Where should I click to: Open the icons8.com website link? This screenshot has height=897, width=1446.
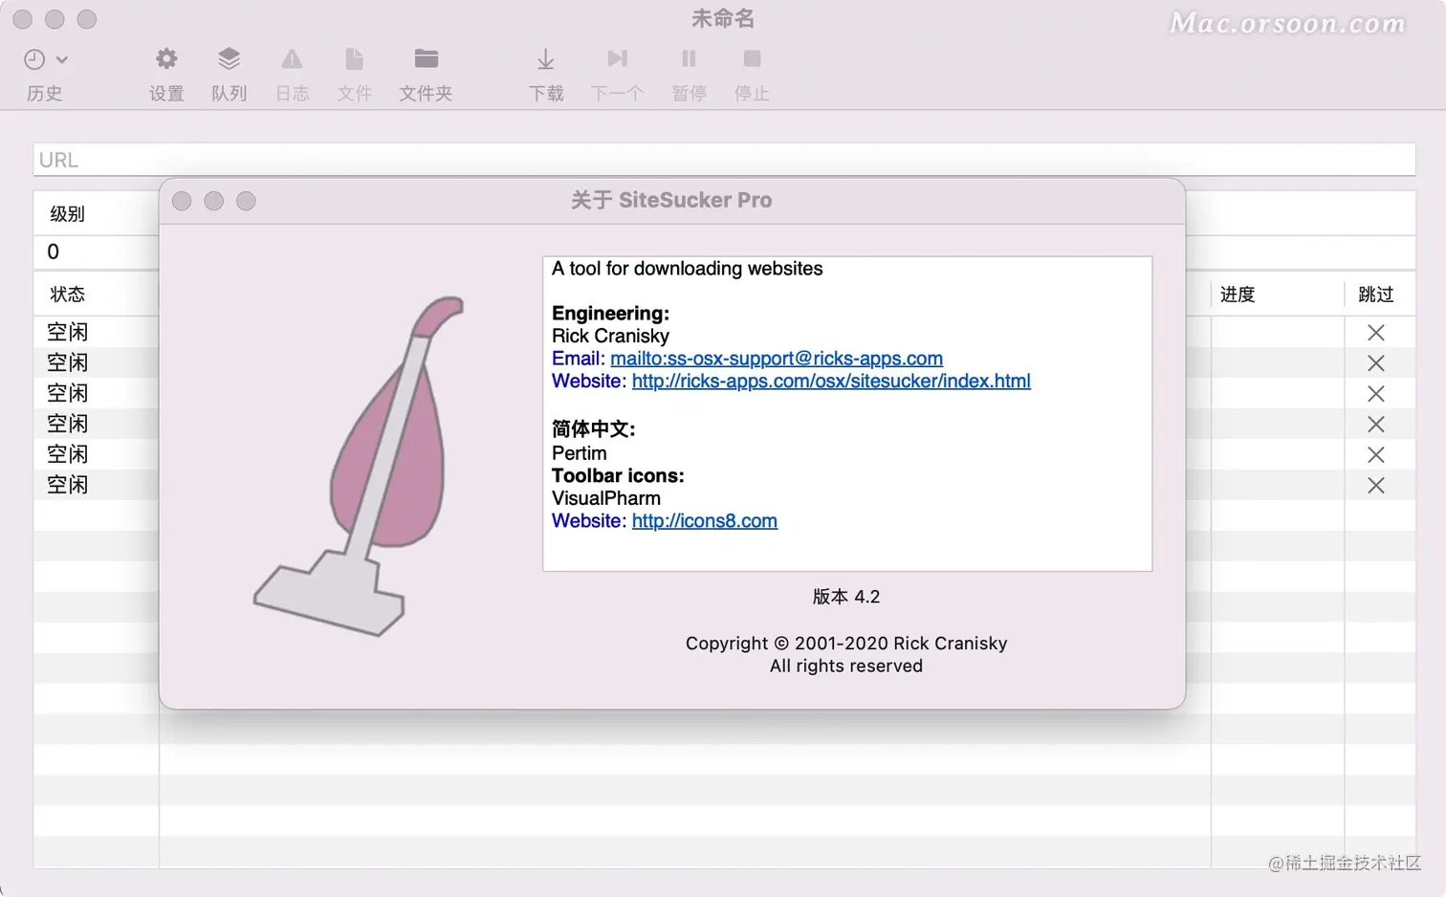[x=705, y=521]
